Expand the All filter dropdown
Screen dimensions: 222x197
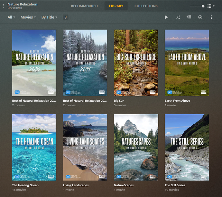[x=11, y=17]
